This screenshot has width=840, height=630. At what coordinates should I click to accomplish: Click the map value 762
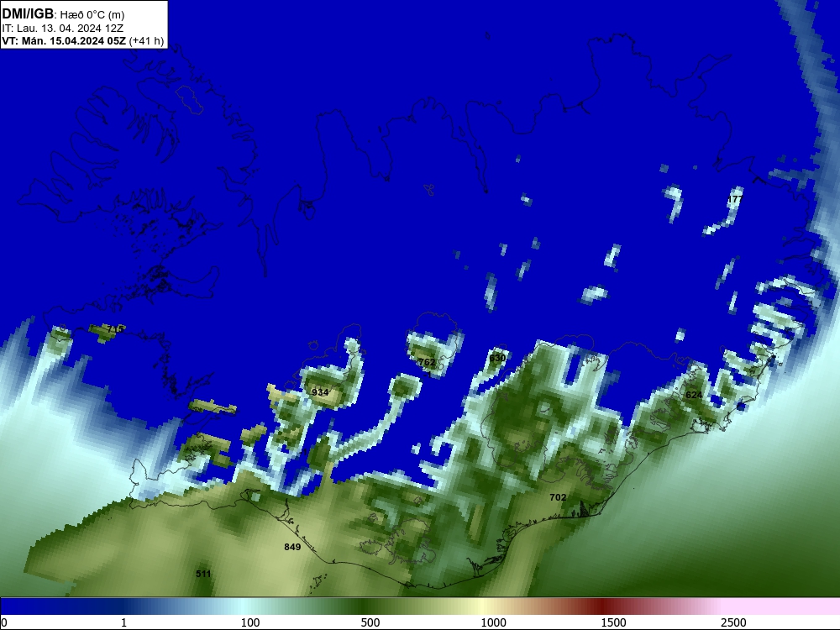427,362
